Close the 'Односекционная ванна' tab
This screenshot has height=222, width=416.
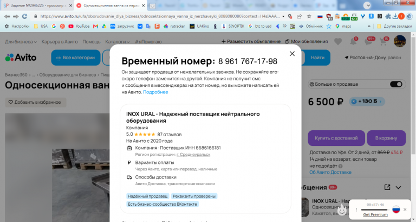[x=143, y=5]
